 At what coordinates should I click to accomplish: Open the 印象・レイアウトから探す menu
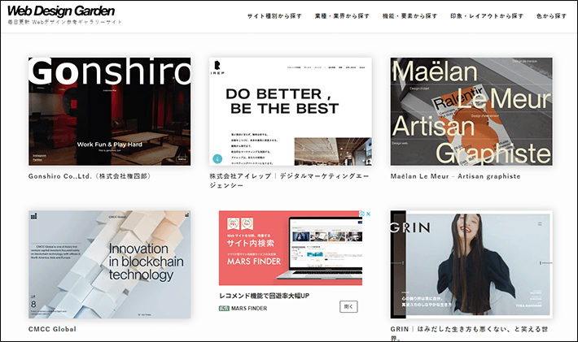(487, 16)
